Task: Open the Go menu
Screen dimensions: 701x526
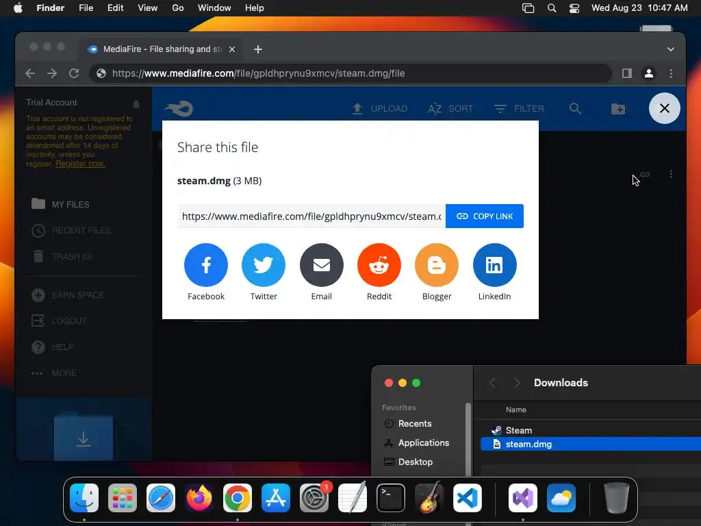Action: pos(178,8)
